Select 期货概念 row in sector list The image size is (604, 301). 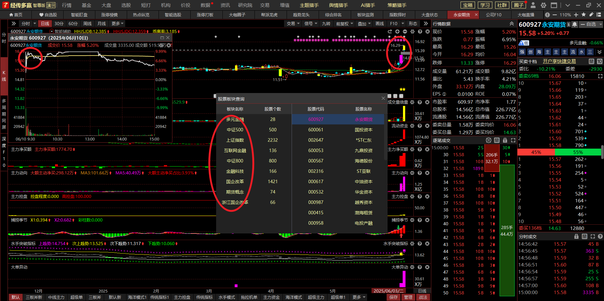point(254,192)
